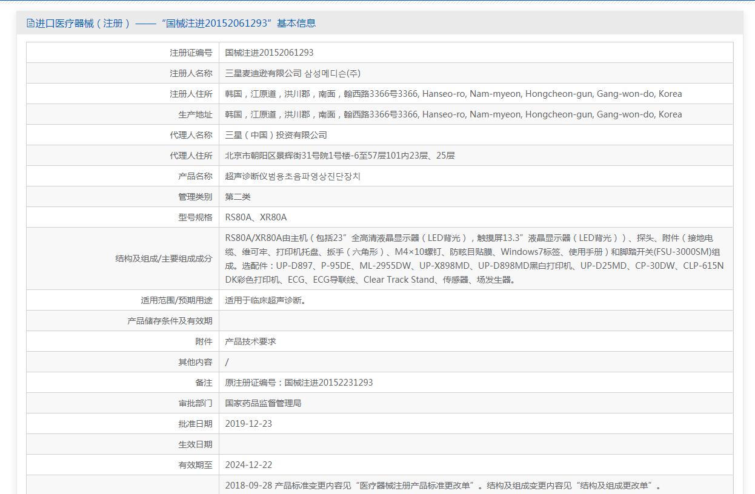
Task: Click the expiry date 2024-12-22
Action: coord(248,465)
